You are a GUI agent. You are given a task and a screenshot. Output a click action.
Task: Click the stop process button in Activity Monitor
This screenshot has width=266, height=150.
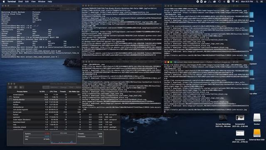tap(10, 87)
